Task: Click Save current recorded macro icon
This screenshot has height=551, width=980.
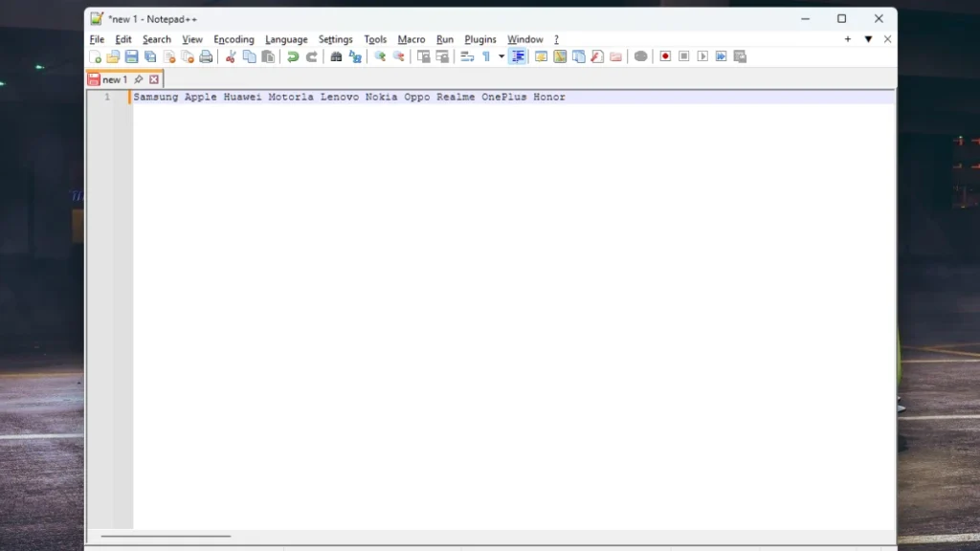Action: [740, 56]
